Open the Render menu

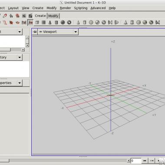point(65,8)
